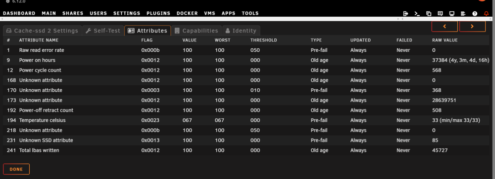Click raw value 28639751
Viewport: 495px width, 179px height.
pos(444,100)
